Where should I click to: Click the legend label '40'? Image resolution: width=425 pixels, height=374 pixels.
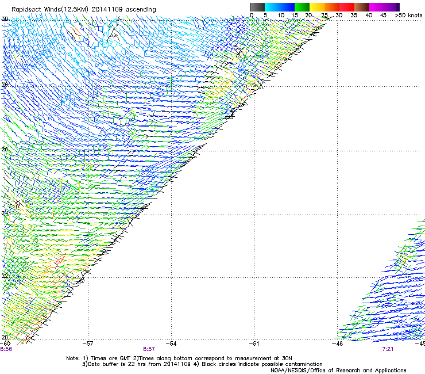(369, 16)
